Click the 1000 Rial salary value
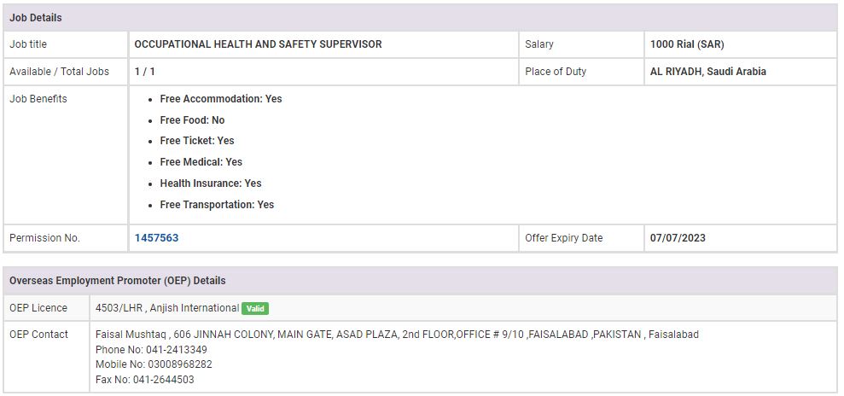Viewport: 844px width, 396px height. (686, 44)
